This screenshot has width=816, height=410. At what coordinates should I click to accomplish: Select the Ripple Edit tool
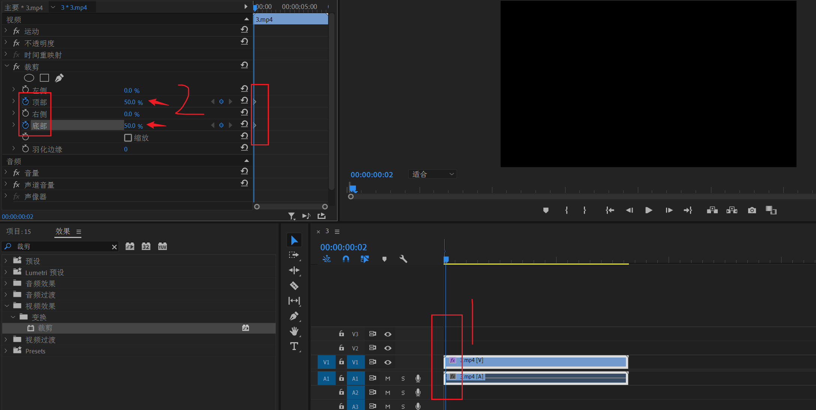294,270
